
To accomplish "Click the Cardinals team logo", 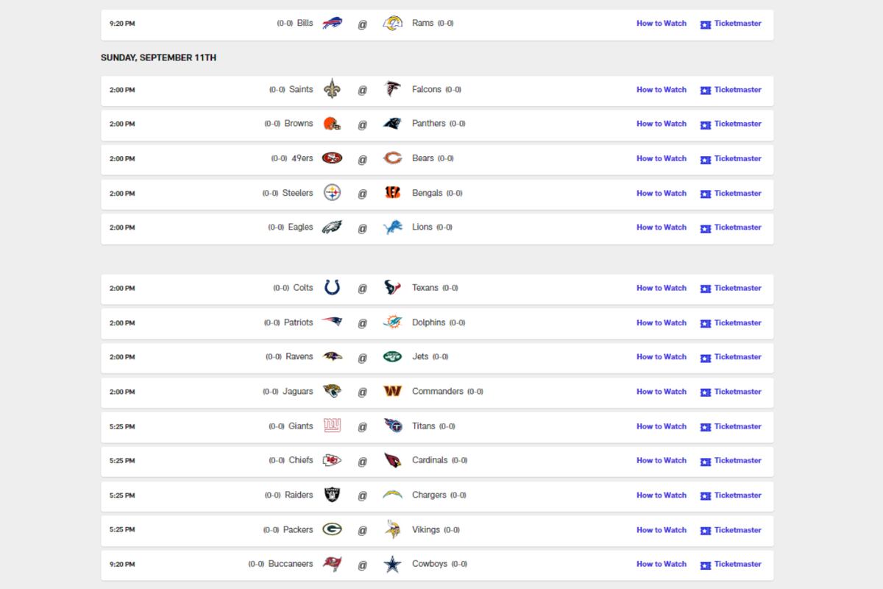I will coord(393,460).
